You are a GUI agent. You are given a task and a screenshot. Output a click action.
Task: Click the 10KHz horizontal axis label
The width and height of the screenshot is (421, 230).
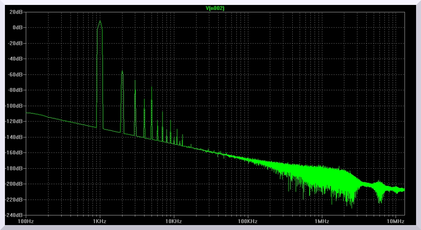coord(174,221)
